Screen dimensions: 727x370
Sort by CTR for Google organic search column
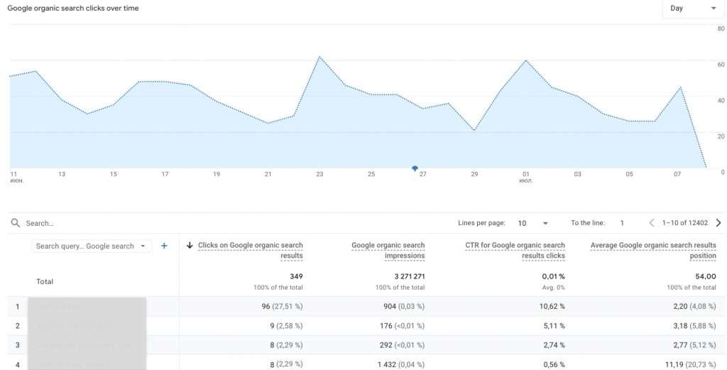(515, 251)
